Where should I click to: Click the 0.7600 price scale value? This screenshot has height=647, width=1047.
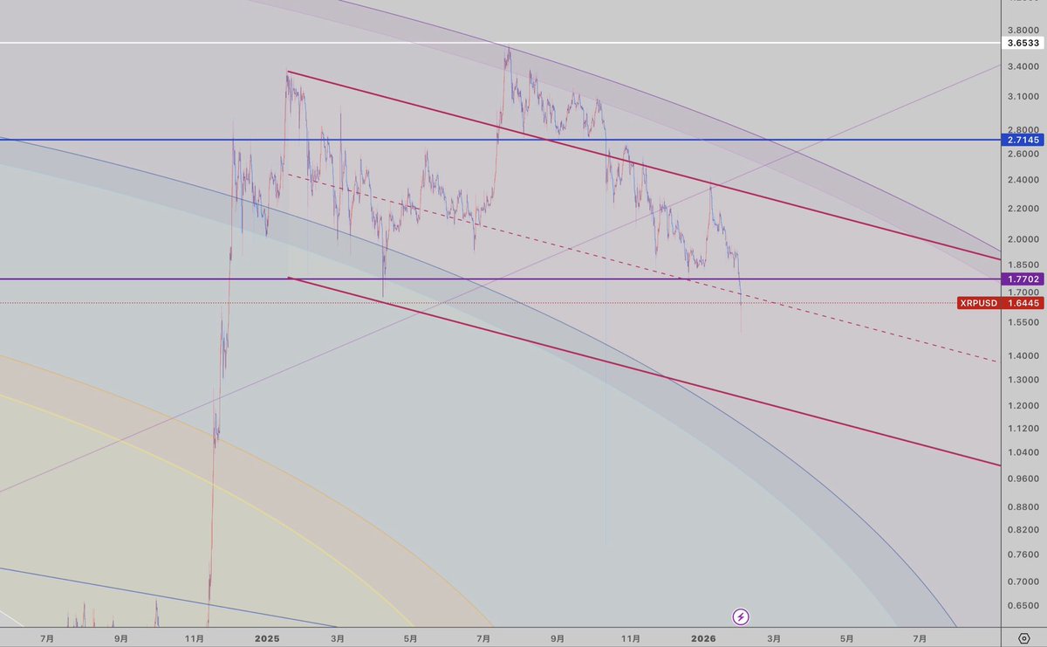(x=1022, y=554)
